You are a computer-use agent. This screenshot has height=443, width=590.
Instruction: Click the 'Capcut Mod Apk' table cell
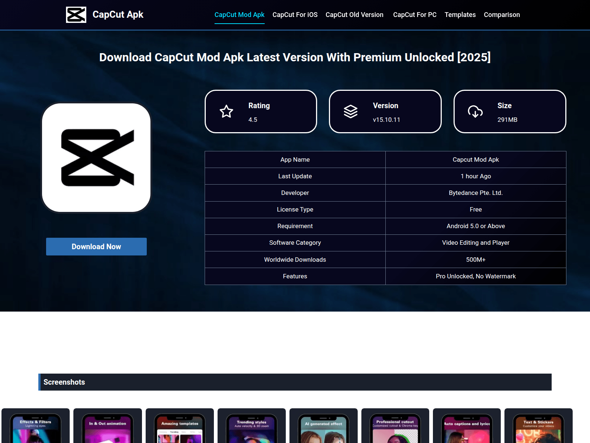coord(476,159)
